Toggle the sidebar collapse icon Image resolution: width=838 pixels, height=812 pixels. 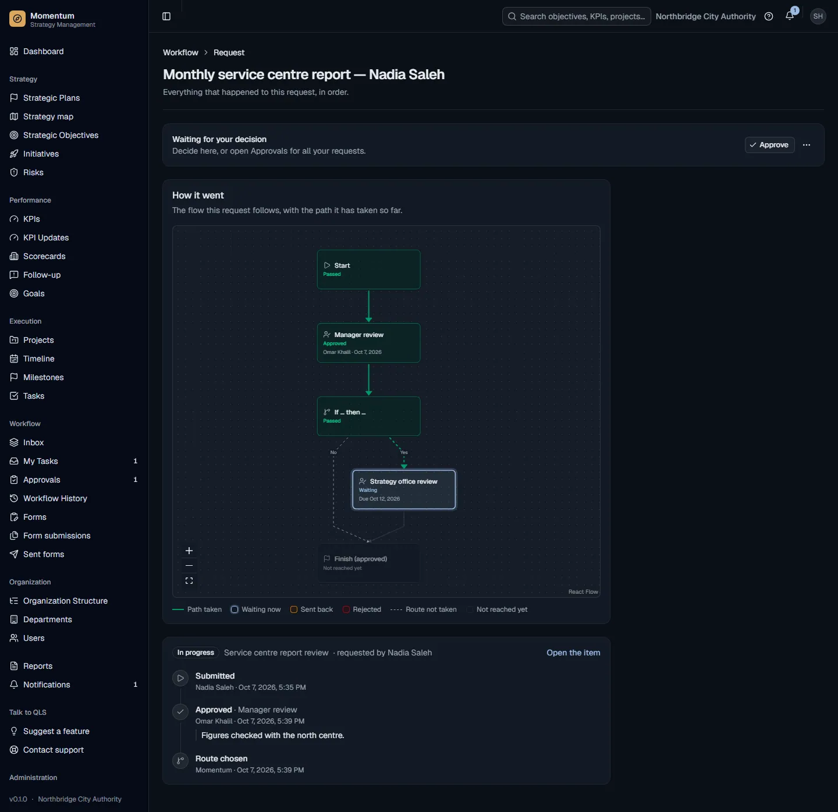pos(166,16)
